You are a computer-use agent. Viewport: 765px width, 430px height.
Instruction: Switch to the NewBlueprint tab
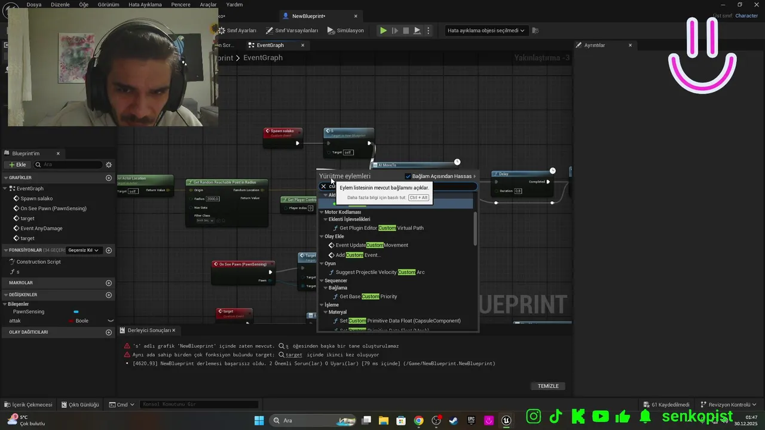click(x=308, y=16)
